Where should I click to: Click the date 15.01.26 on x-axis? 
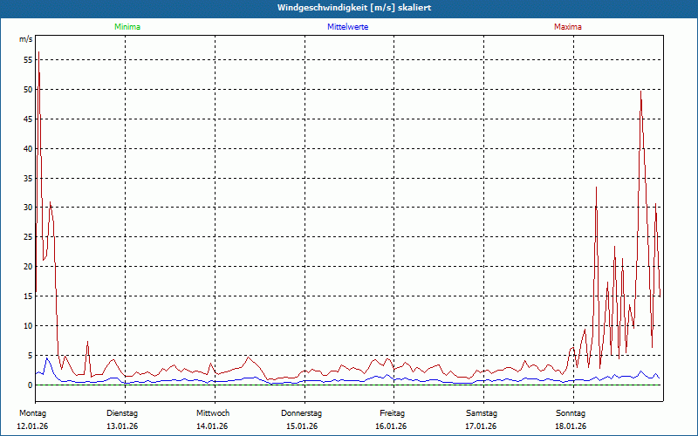302,426
